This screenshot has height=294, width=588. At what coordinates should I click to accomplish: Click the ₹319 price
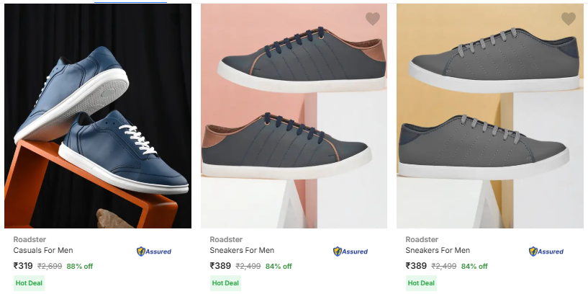click(23, 266)
